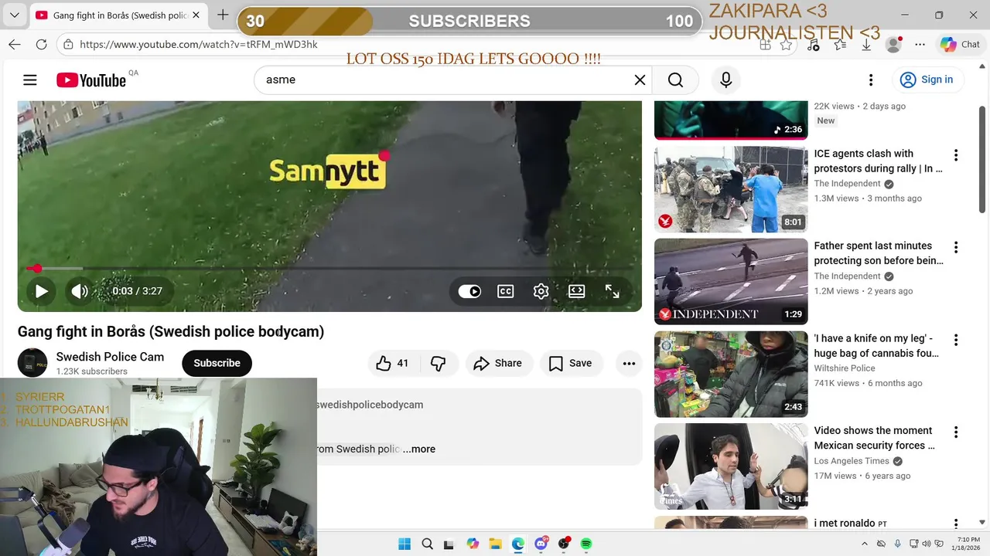Open the 'I have a knife' video title

click(876, 346)
